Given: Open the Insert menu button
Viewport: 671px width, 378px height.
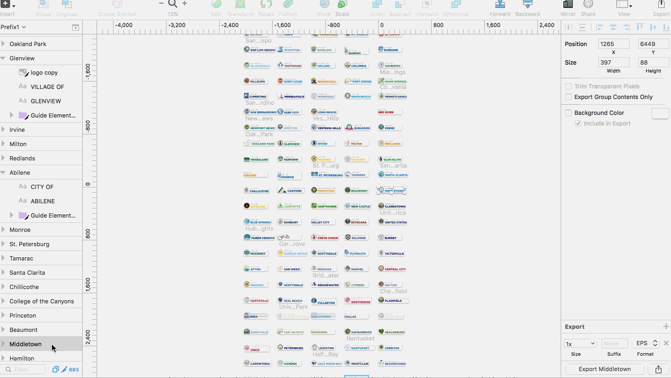Looking at the screenshot, I should pos(7,5).
